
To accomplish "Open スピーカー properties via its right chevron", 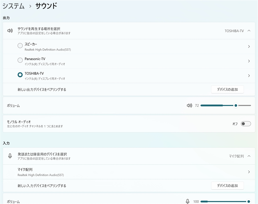I will pyautogui.click(x=249, y=46).
